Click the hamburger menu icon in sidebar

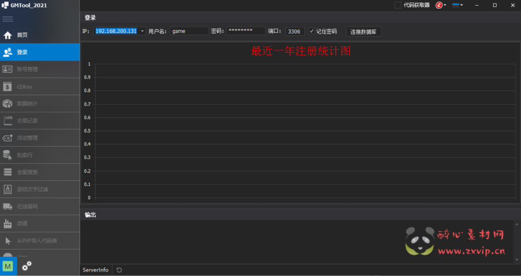pos(8,19)
